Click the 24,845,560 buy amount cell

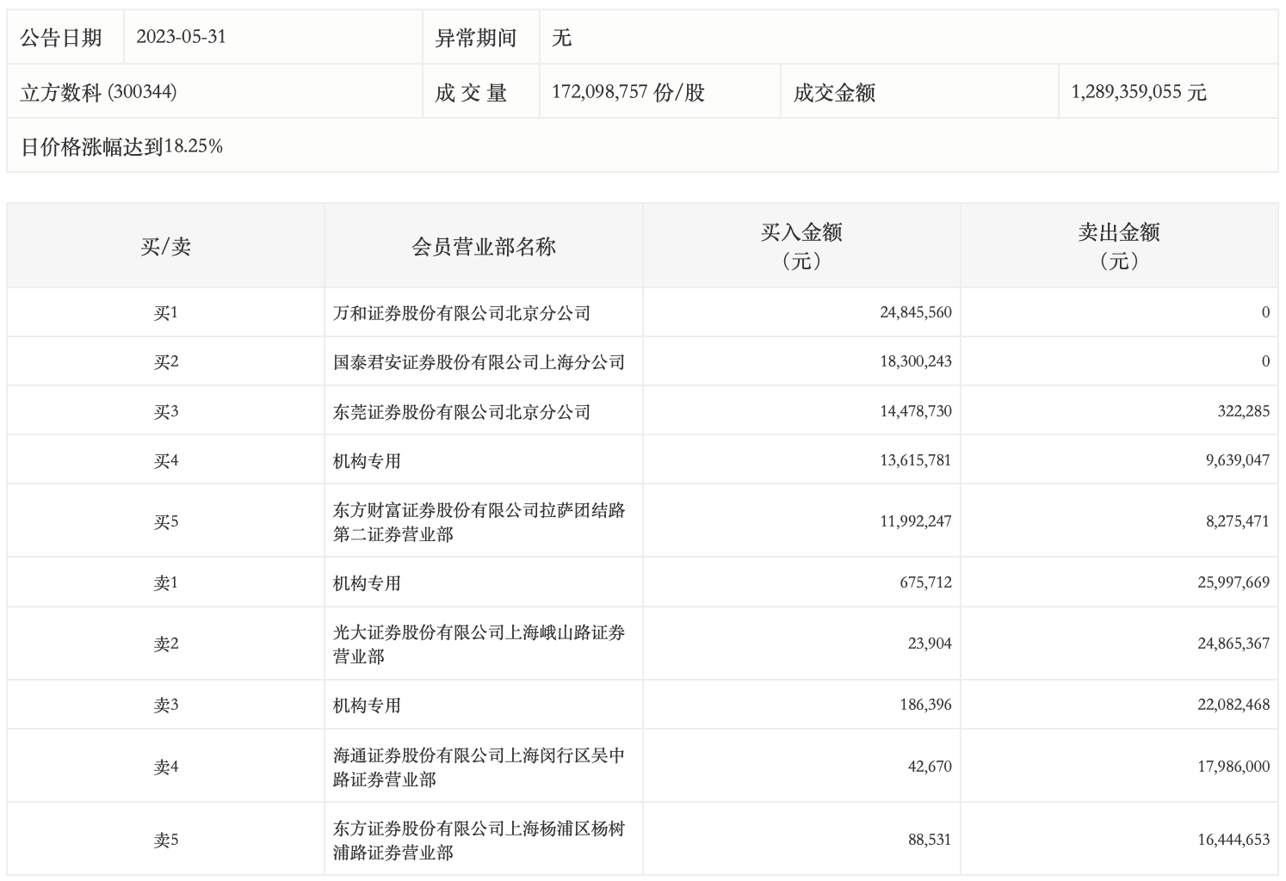(915, 312)
